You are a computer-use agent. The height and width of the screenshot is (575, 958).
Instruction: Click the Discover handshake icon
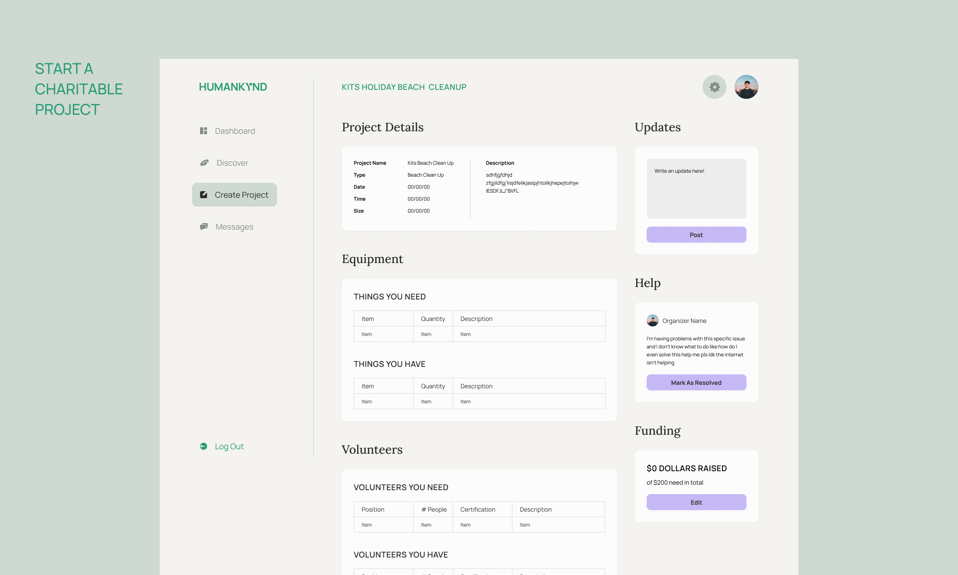205,163
